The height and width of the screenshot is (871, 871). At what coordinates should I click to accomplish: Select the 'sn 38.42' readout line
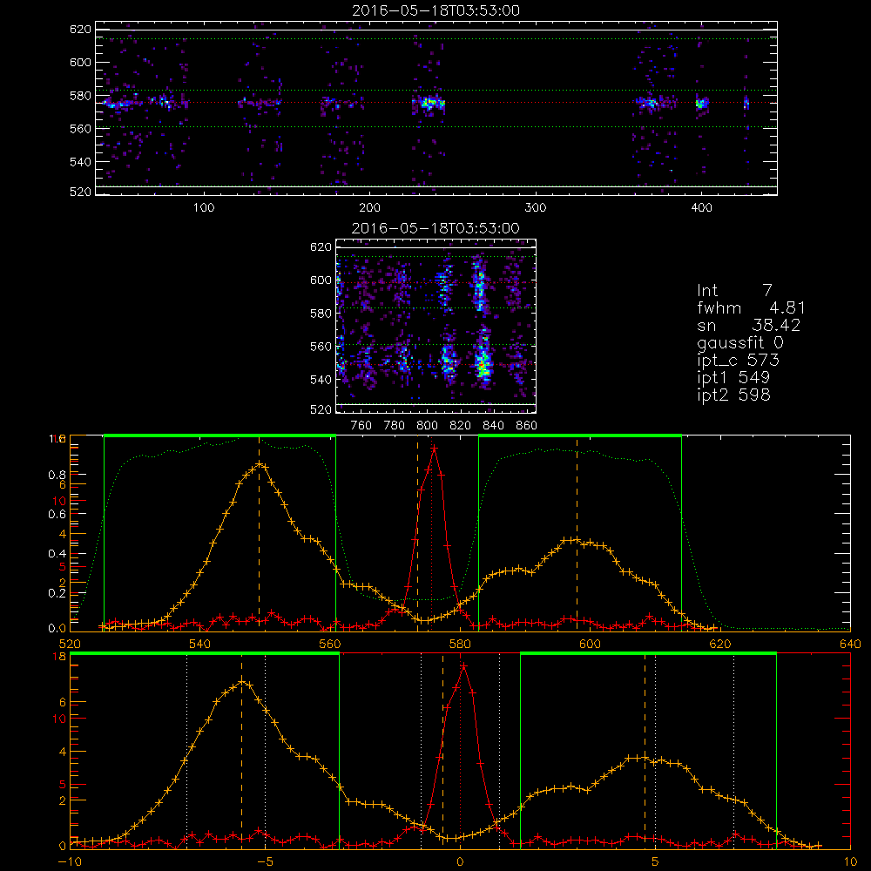pyautogui.click(x=749, y=325)
